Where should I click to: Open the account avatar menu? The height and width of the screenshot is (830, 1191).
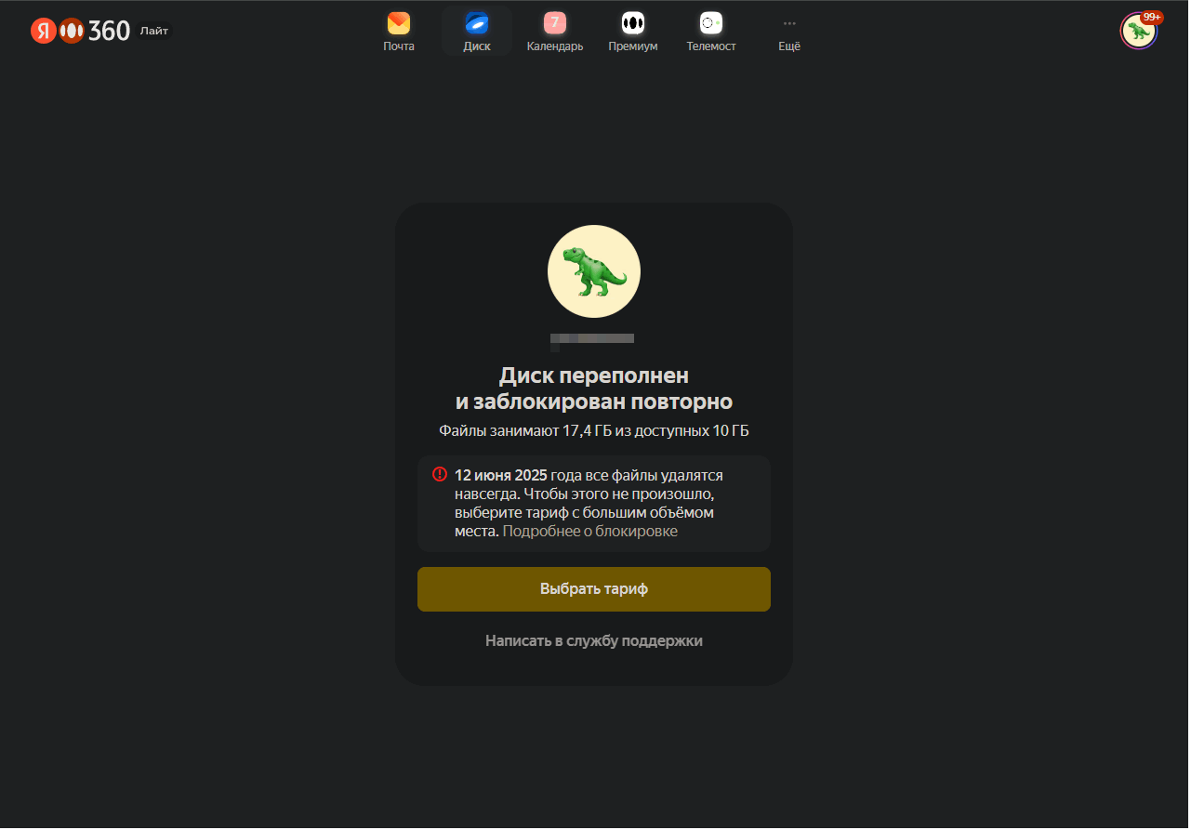click(1138, 32)
